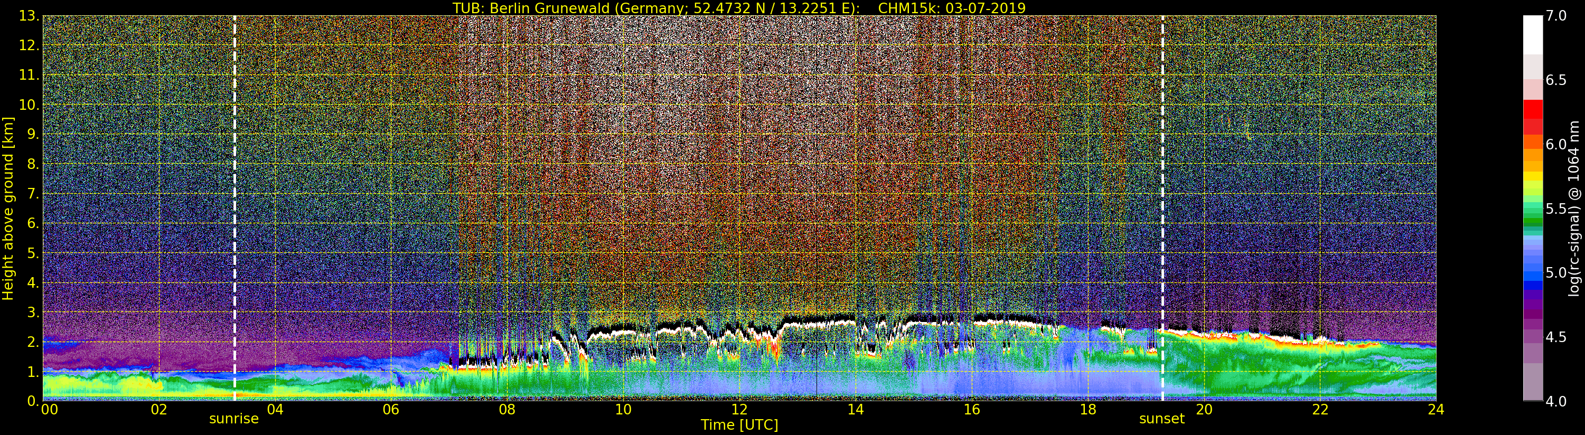Image resolution: width=1585 pixels, height=435 pixels.
Task: Click the white top segment of the colorbar
Action: point(1533,35)
